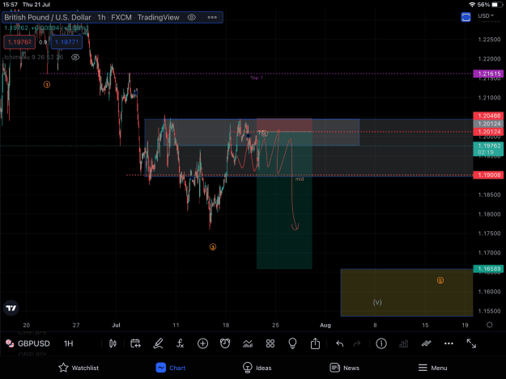Open the object tree layers icon
Image resolution: width=506 pixels, height=379 pixels.
[x=427, y=343]
